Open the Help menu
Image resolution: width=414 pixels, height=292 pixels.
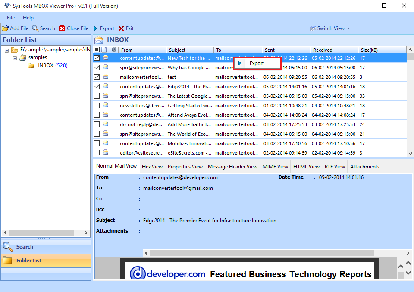click(28, 17)
